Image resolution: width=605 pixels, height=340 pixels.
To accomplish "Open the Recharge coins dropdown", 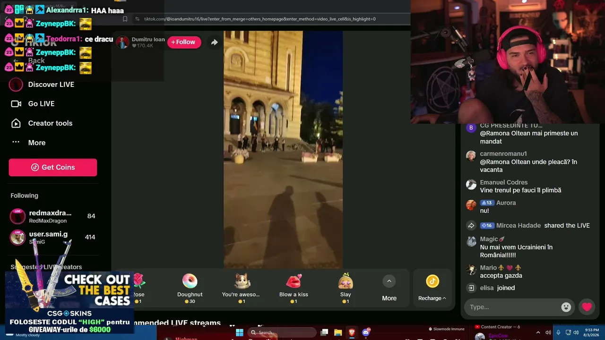I will point(432,298).
